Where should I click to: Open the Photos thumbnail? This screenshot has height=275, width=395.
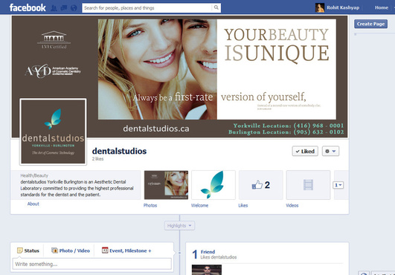[x=166, y=185]
